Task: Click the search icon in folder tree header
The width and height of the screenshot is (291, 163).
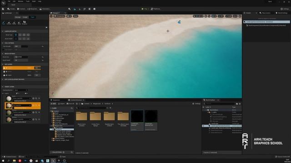Action: [72, 108]
